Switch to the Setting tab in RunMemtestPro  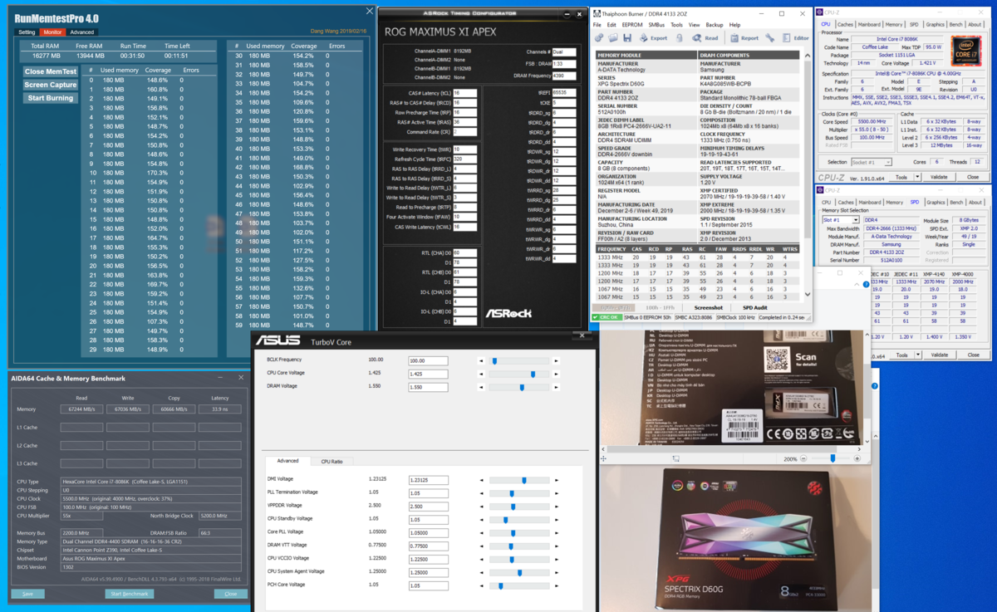pyautogui.click(x=27, y=32)
